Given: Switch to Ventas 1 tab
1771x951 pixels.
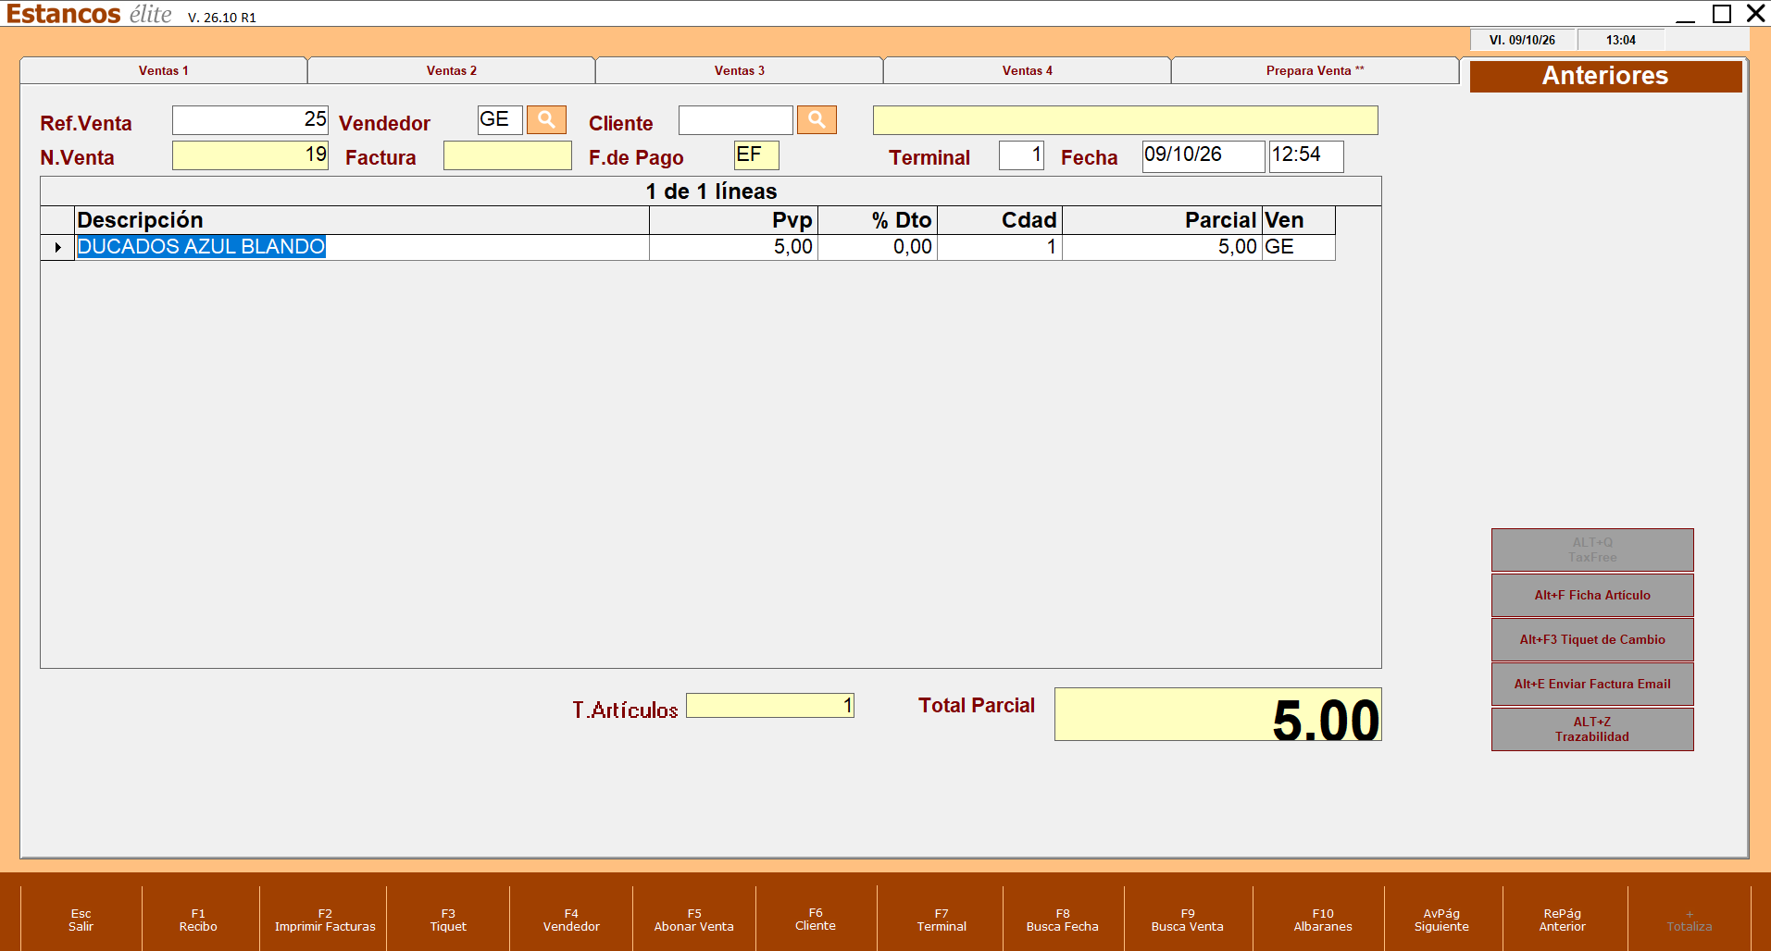Looking at the screenshot, I should point(164,70).
